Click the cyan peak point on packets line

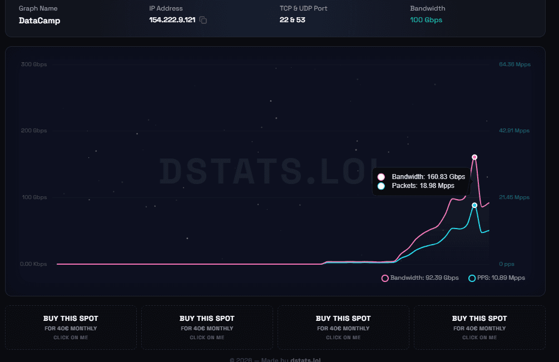click(474, 205)
